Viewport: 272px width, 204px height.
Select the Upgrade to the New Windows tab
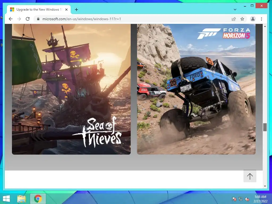click(39, 10)
